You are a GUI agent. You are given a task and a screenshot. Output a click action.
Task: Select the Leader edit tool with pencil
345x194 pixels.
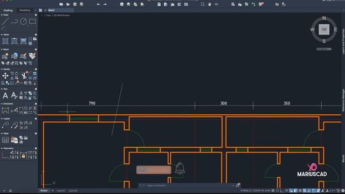[15, 125]
